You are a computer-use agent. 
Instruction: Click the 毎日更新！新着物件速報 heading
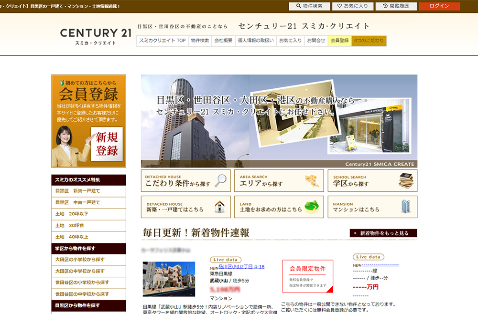[196, 233]
